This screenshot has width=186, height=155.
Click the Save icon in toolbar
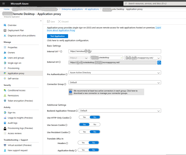click(49, 21)
